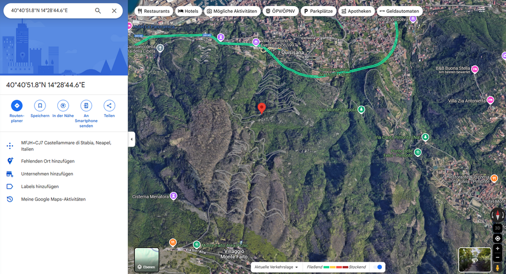
Task: Switch to 3D view button
Action: (498, 228)
